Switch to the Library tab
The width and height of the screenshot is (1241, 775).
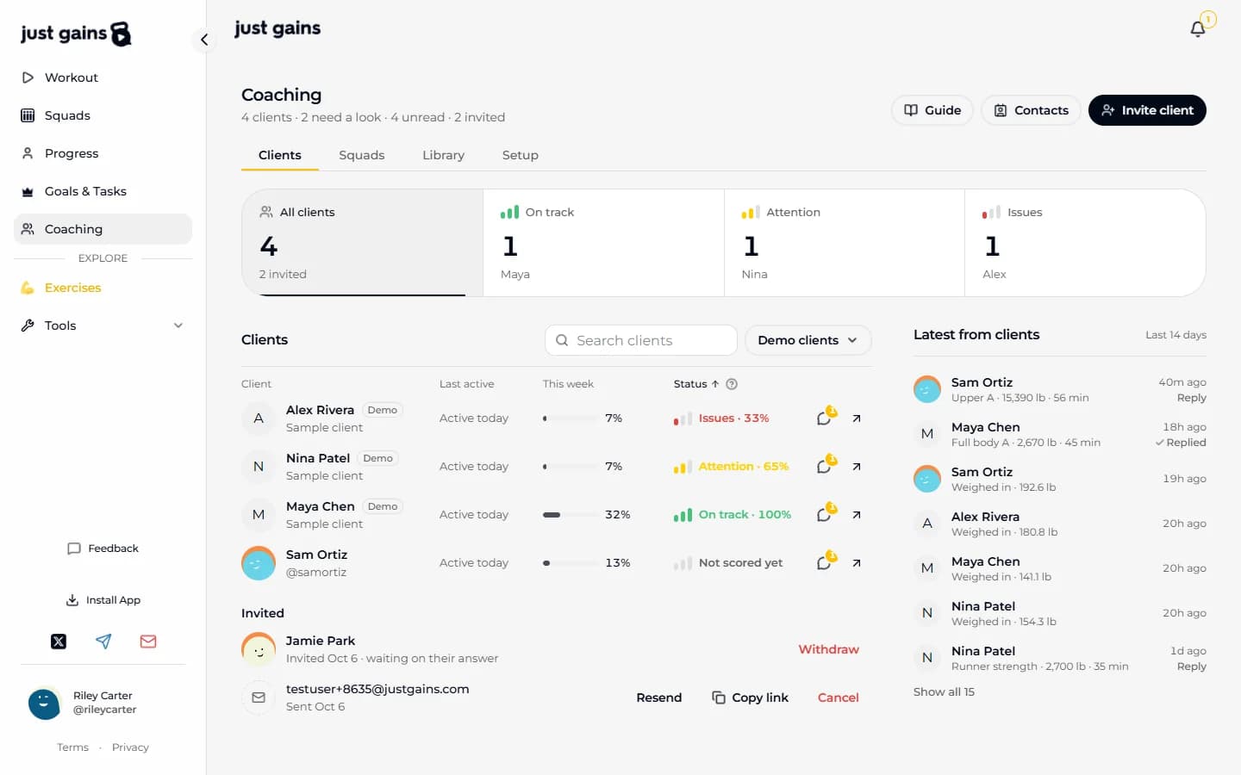443,155
